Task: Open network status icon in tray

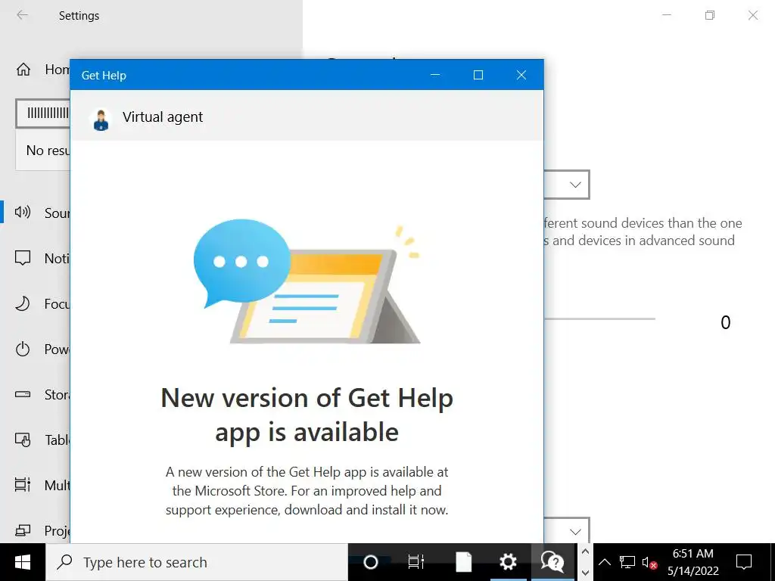Action: pyautogui.click(x=627, y=562)
